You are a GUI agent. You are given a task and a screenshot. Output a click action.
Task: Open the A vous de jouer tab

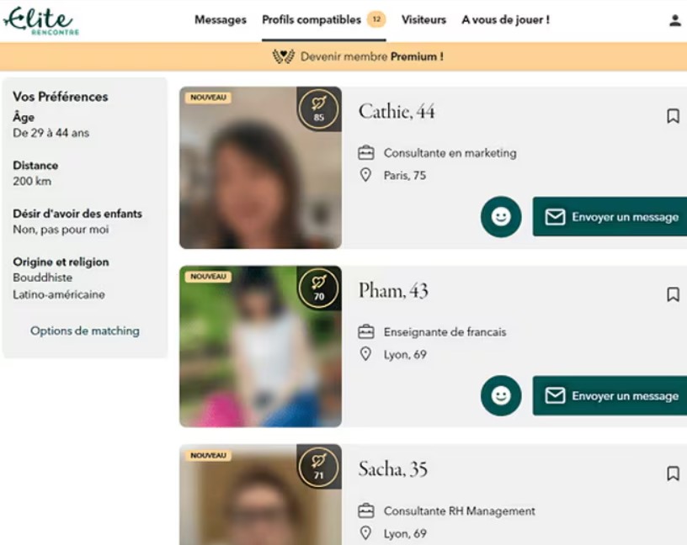pyautogui.click(x=505, y=20)
